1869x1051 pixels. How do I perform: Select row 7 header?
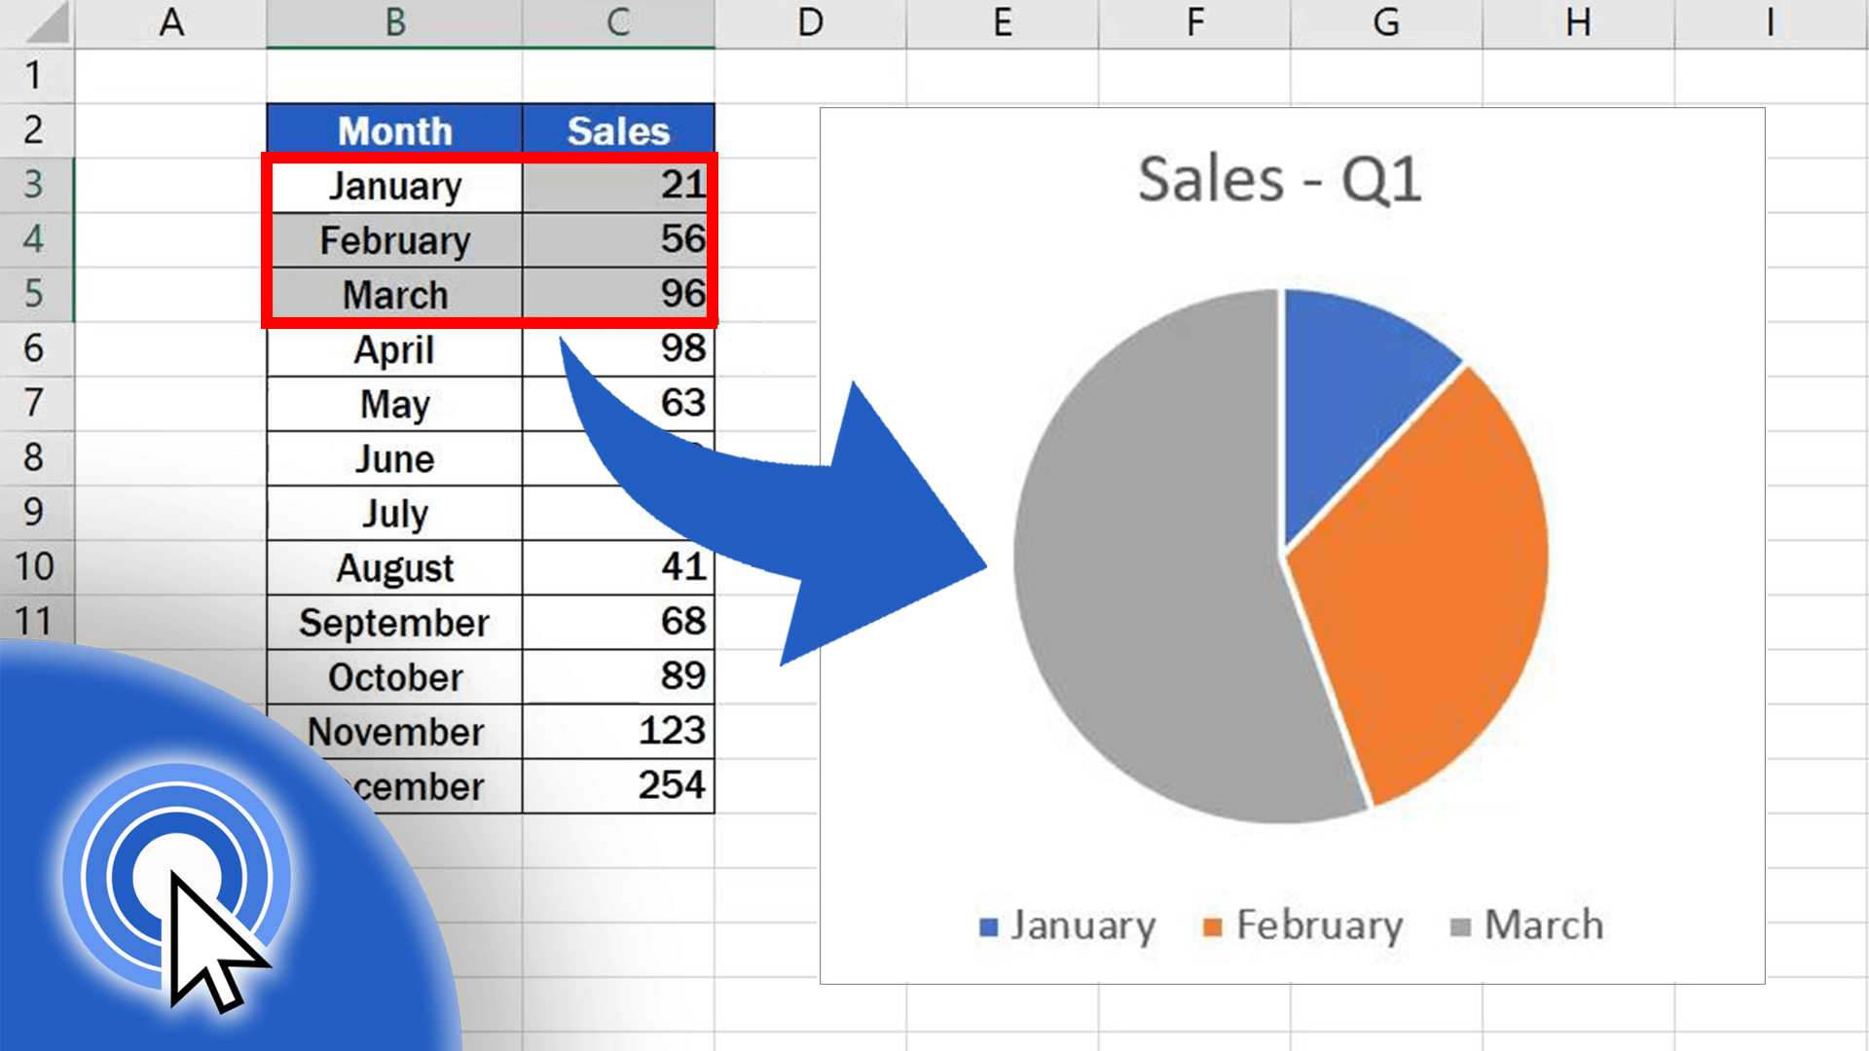[x=36, y=402]
